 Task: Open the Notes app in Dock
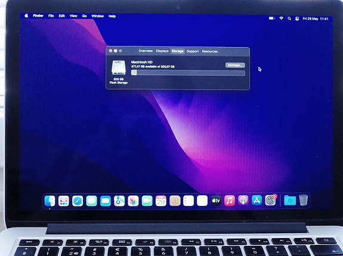click(x=202, y=201)
